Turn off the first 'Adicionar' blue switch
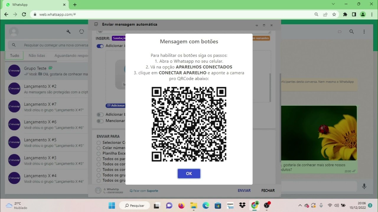 point(100,46)
